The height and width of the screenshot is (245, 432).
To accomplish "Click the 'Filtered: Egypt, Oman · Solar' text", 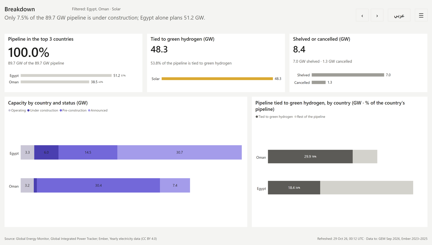I will (x=96, y=9).
